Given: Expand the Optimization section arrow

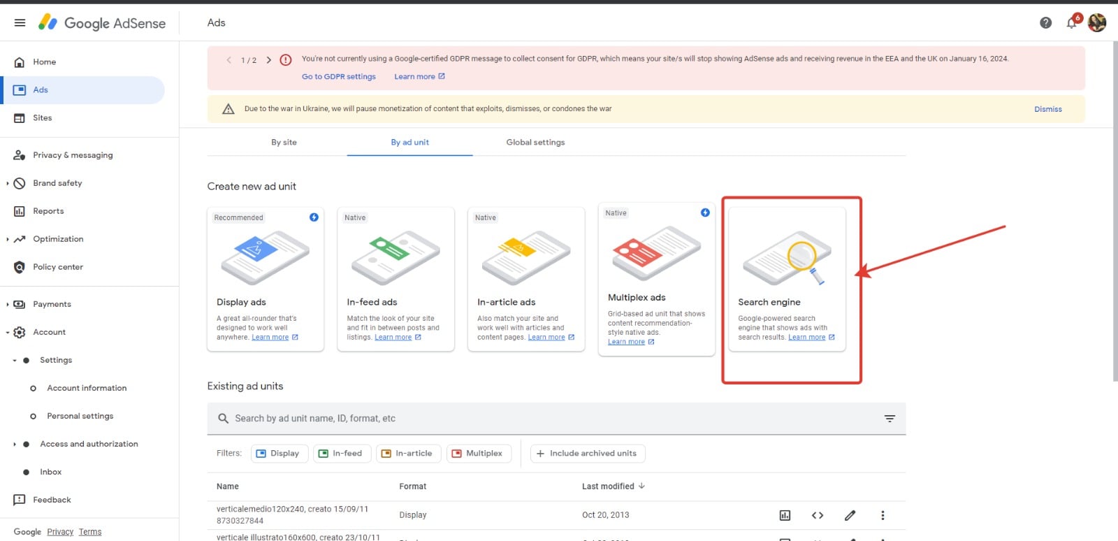Looking at the screenshot, I should (8, 239).
